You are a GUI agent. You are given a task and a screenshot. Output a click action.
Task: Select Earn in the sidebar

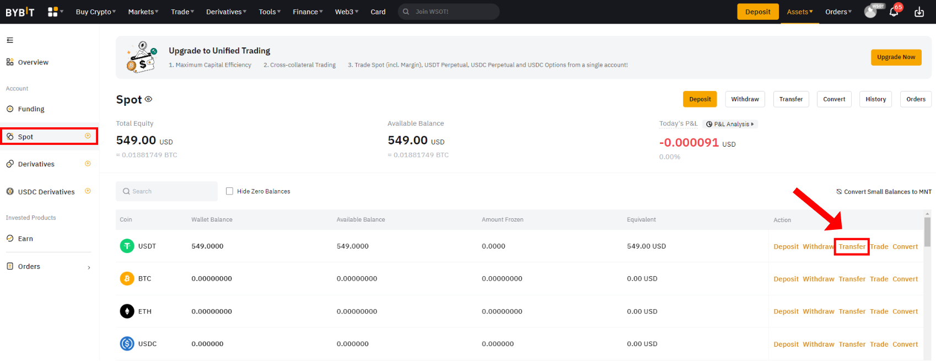point(25,239)
